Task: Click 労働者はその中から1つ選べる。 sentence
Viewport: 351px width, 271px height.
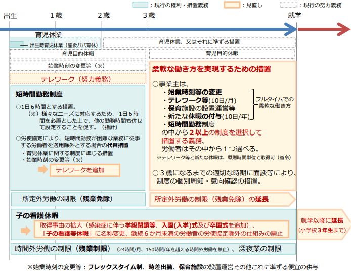Action: point(210,149)
